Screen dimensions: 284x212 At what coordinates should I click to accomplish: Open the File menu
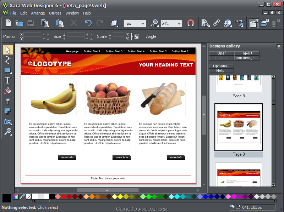[x=13, y=13]
